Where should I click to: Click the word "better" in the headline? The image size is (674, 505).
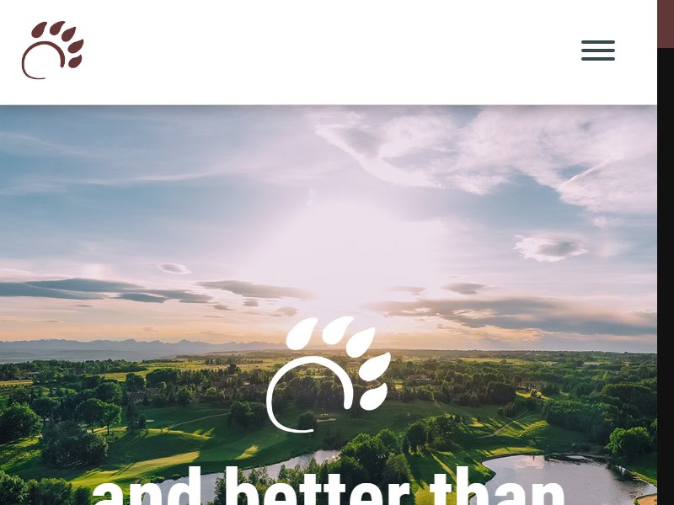point(318,486)
